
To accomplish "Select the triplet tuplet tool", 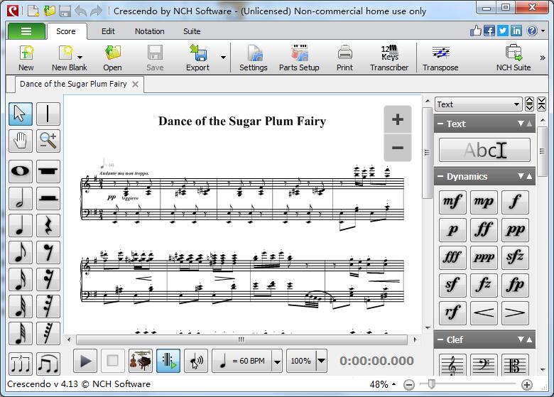I will coord(21,364).
